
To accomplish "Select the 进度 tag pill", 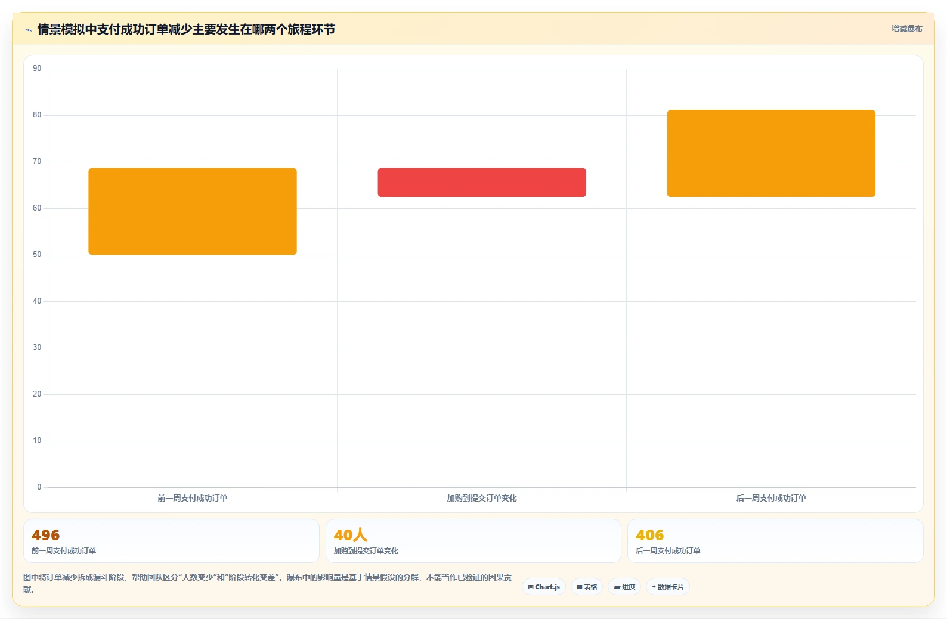I will coord(624,587).
